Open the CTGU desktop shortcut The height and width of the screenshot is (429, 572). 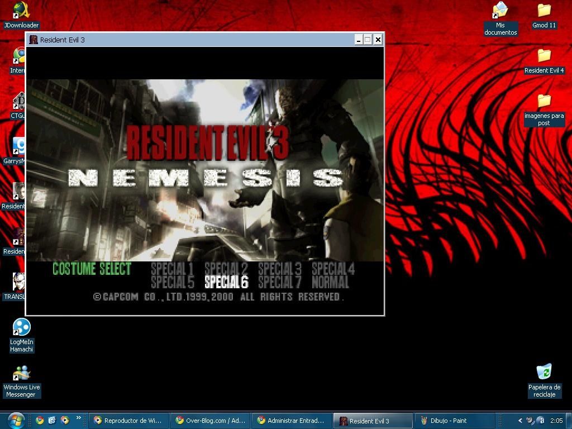tap(17, 106)
